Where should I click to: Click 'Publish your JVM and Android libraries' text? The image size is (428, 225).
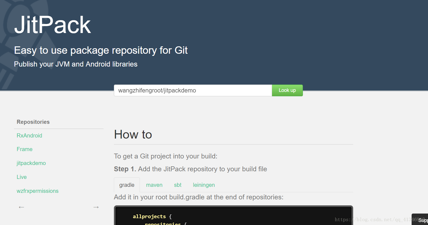(76, 64)
